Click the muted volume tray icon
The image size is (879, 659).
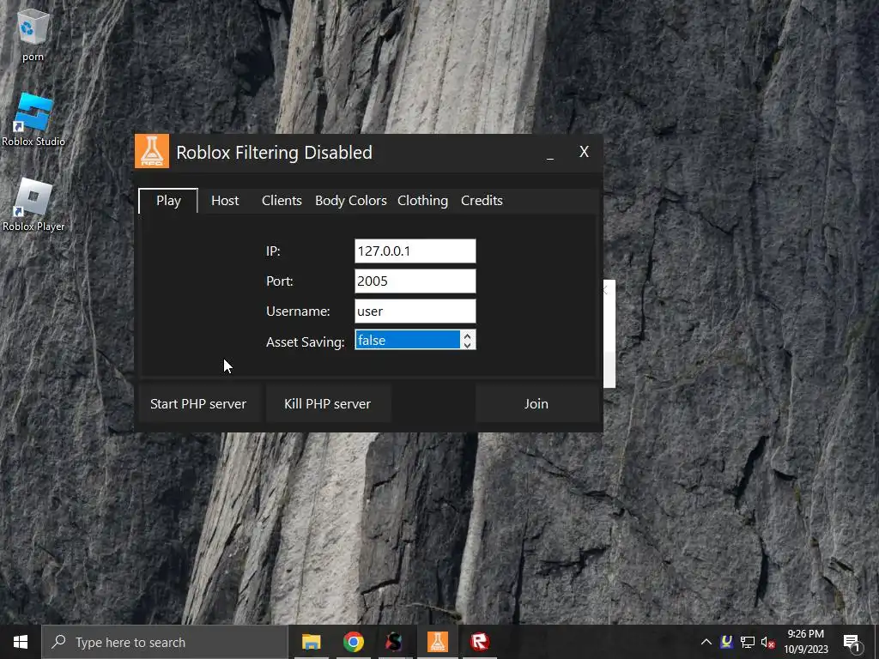coord(768,642)
